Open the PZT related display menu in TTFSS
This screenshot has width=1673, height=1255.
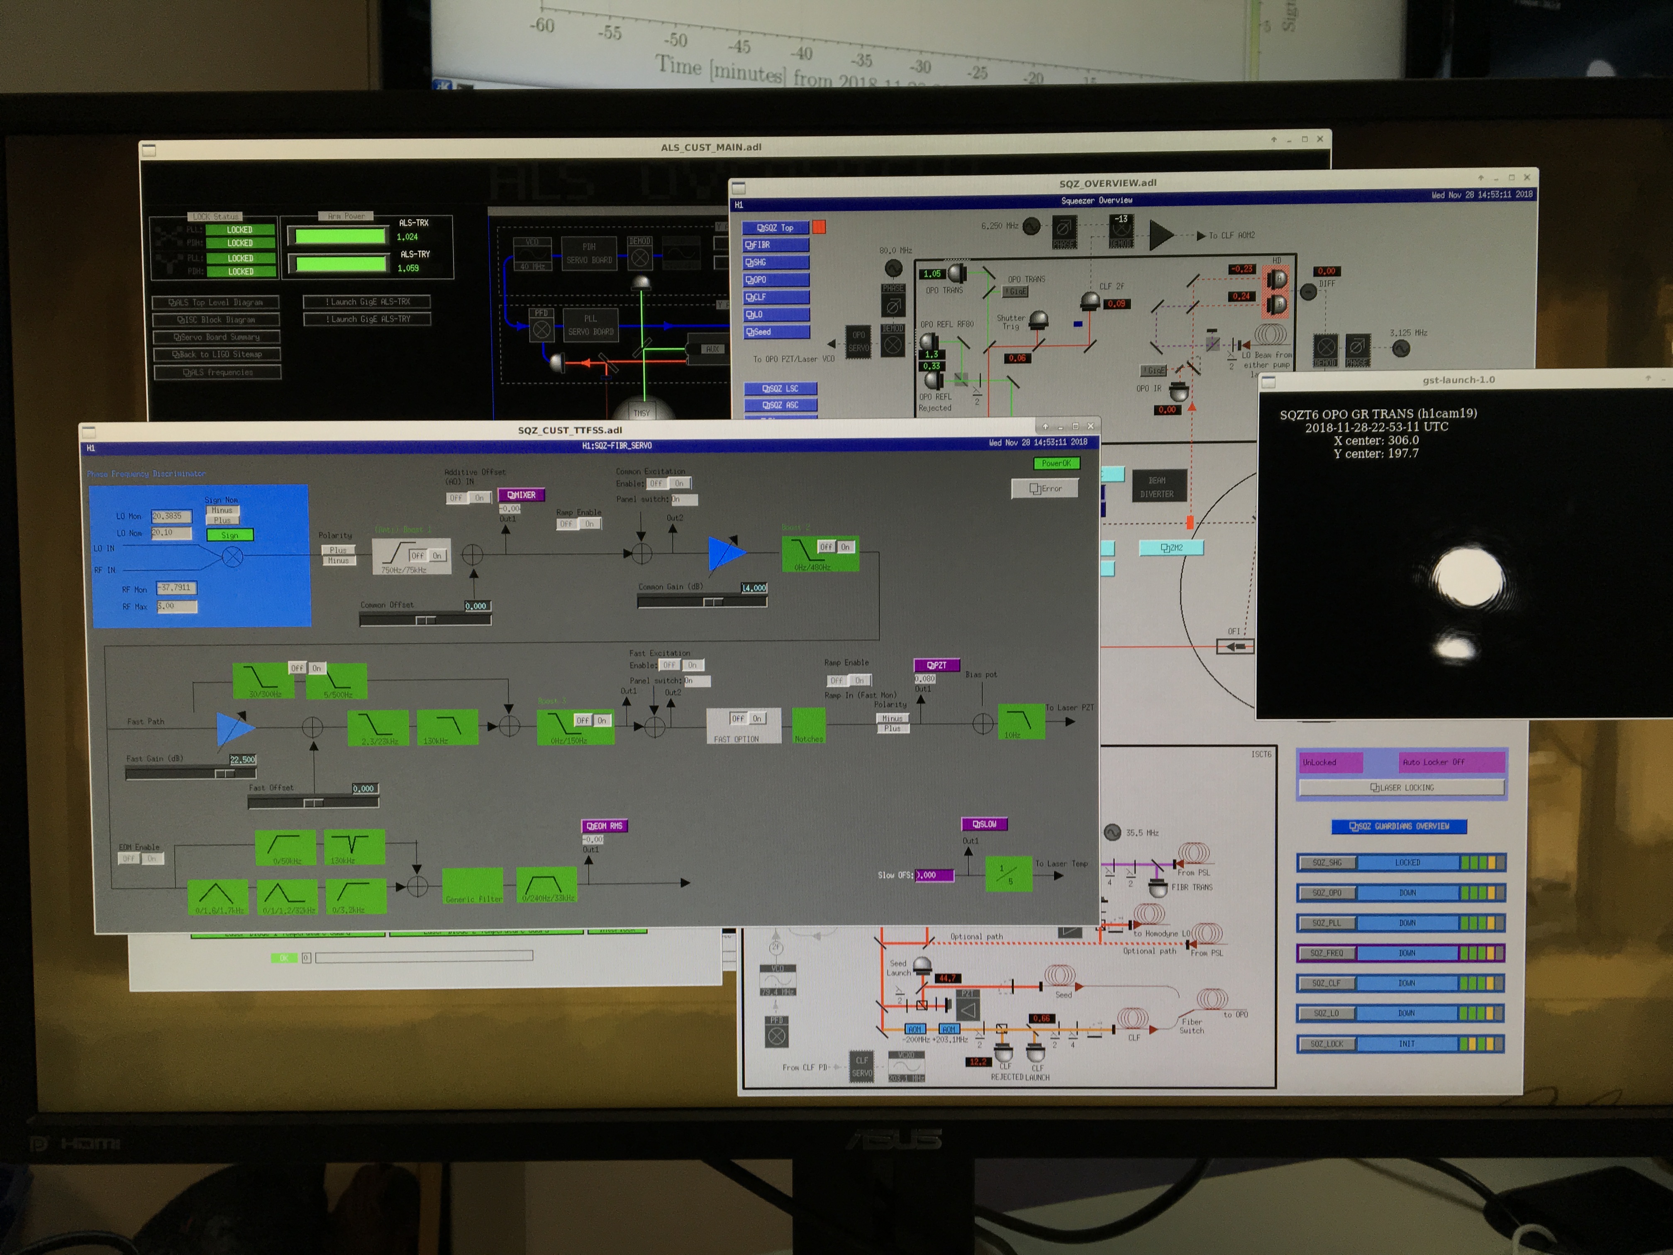pyautogui.click(x=937, y=665)
